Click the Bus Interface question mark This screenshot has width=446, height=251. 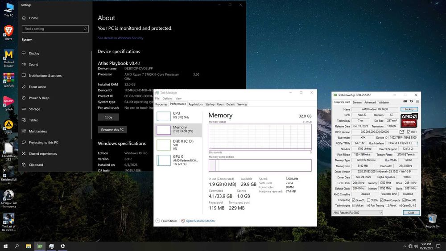point(417,143)
